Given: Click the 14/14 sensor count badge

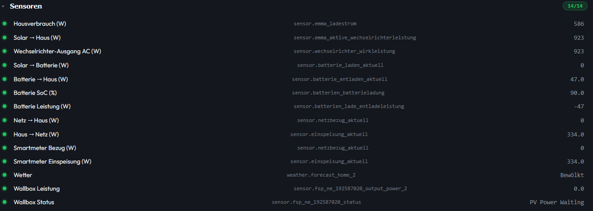Looking at the screenshot, I should tap(575, 6).
